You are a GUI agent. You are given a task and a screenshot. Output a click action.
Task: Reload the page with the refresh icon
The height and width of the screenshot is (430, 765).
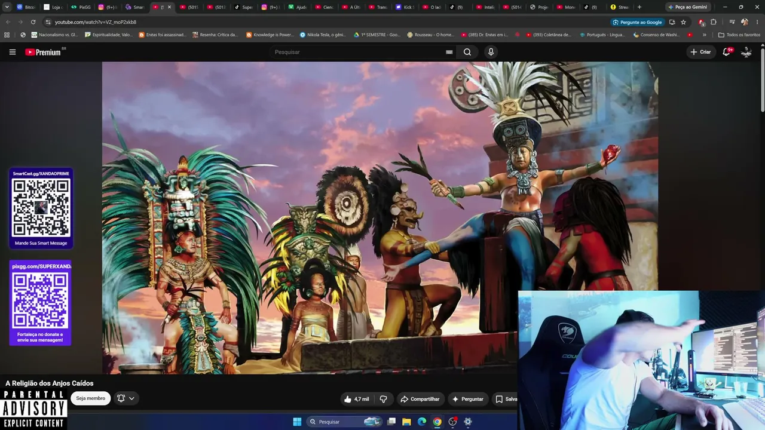(x=33, y=22)
